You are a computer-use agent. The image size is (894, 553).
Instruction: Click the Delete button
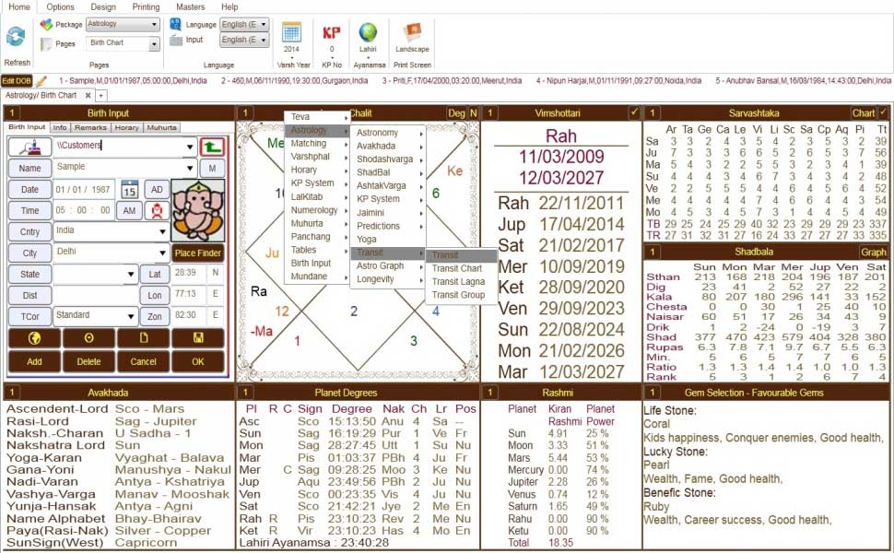click(x=89, y=361)
